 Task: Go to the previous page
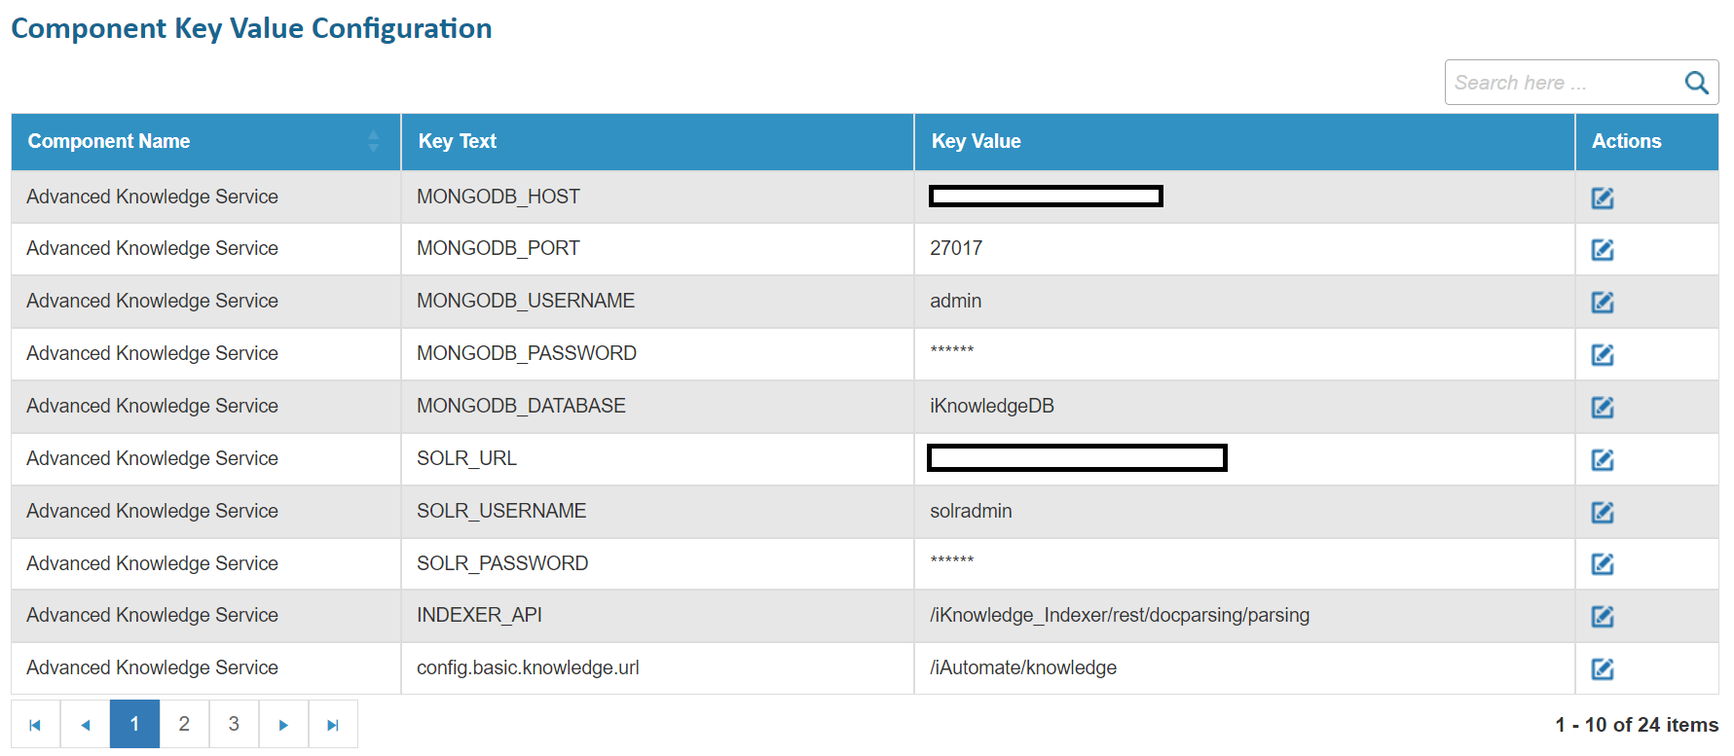click(86, 725)
